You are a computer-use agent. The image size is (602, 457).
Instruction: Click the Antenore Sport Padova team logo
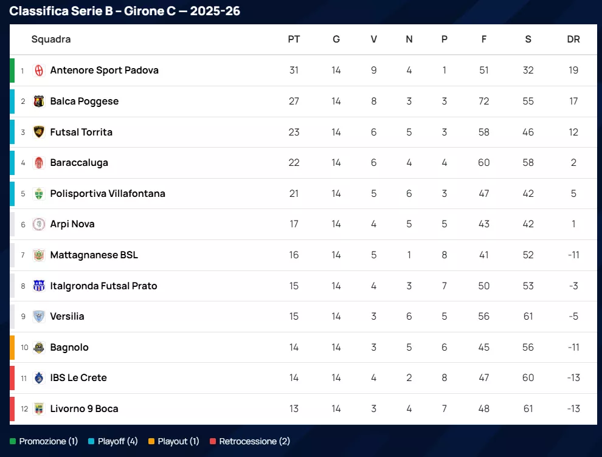[39, 70]
